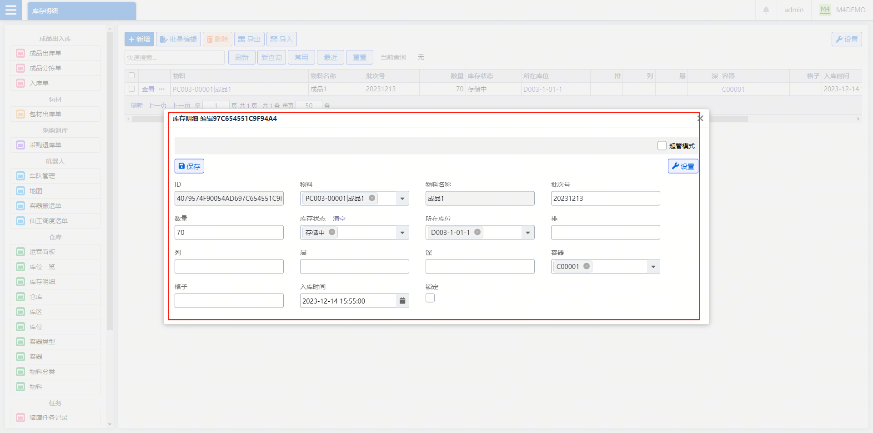Switch to the 库存明细 tab

pyautogui.click(x=82, y=11)
